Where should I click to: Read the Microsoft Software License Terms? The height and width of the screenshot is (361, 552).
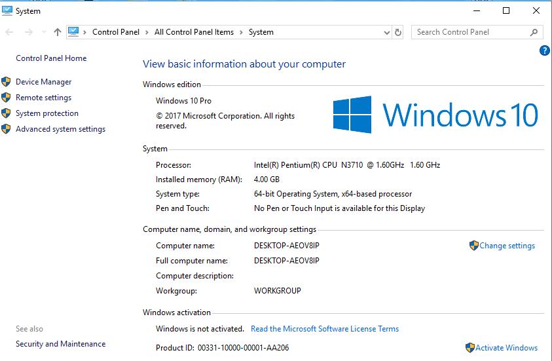click(x=324, y=329)
